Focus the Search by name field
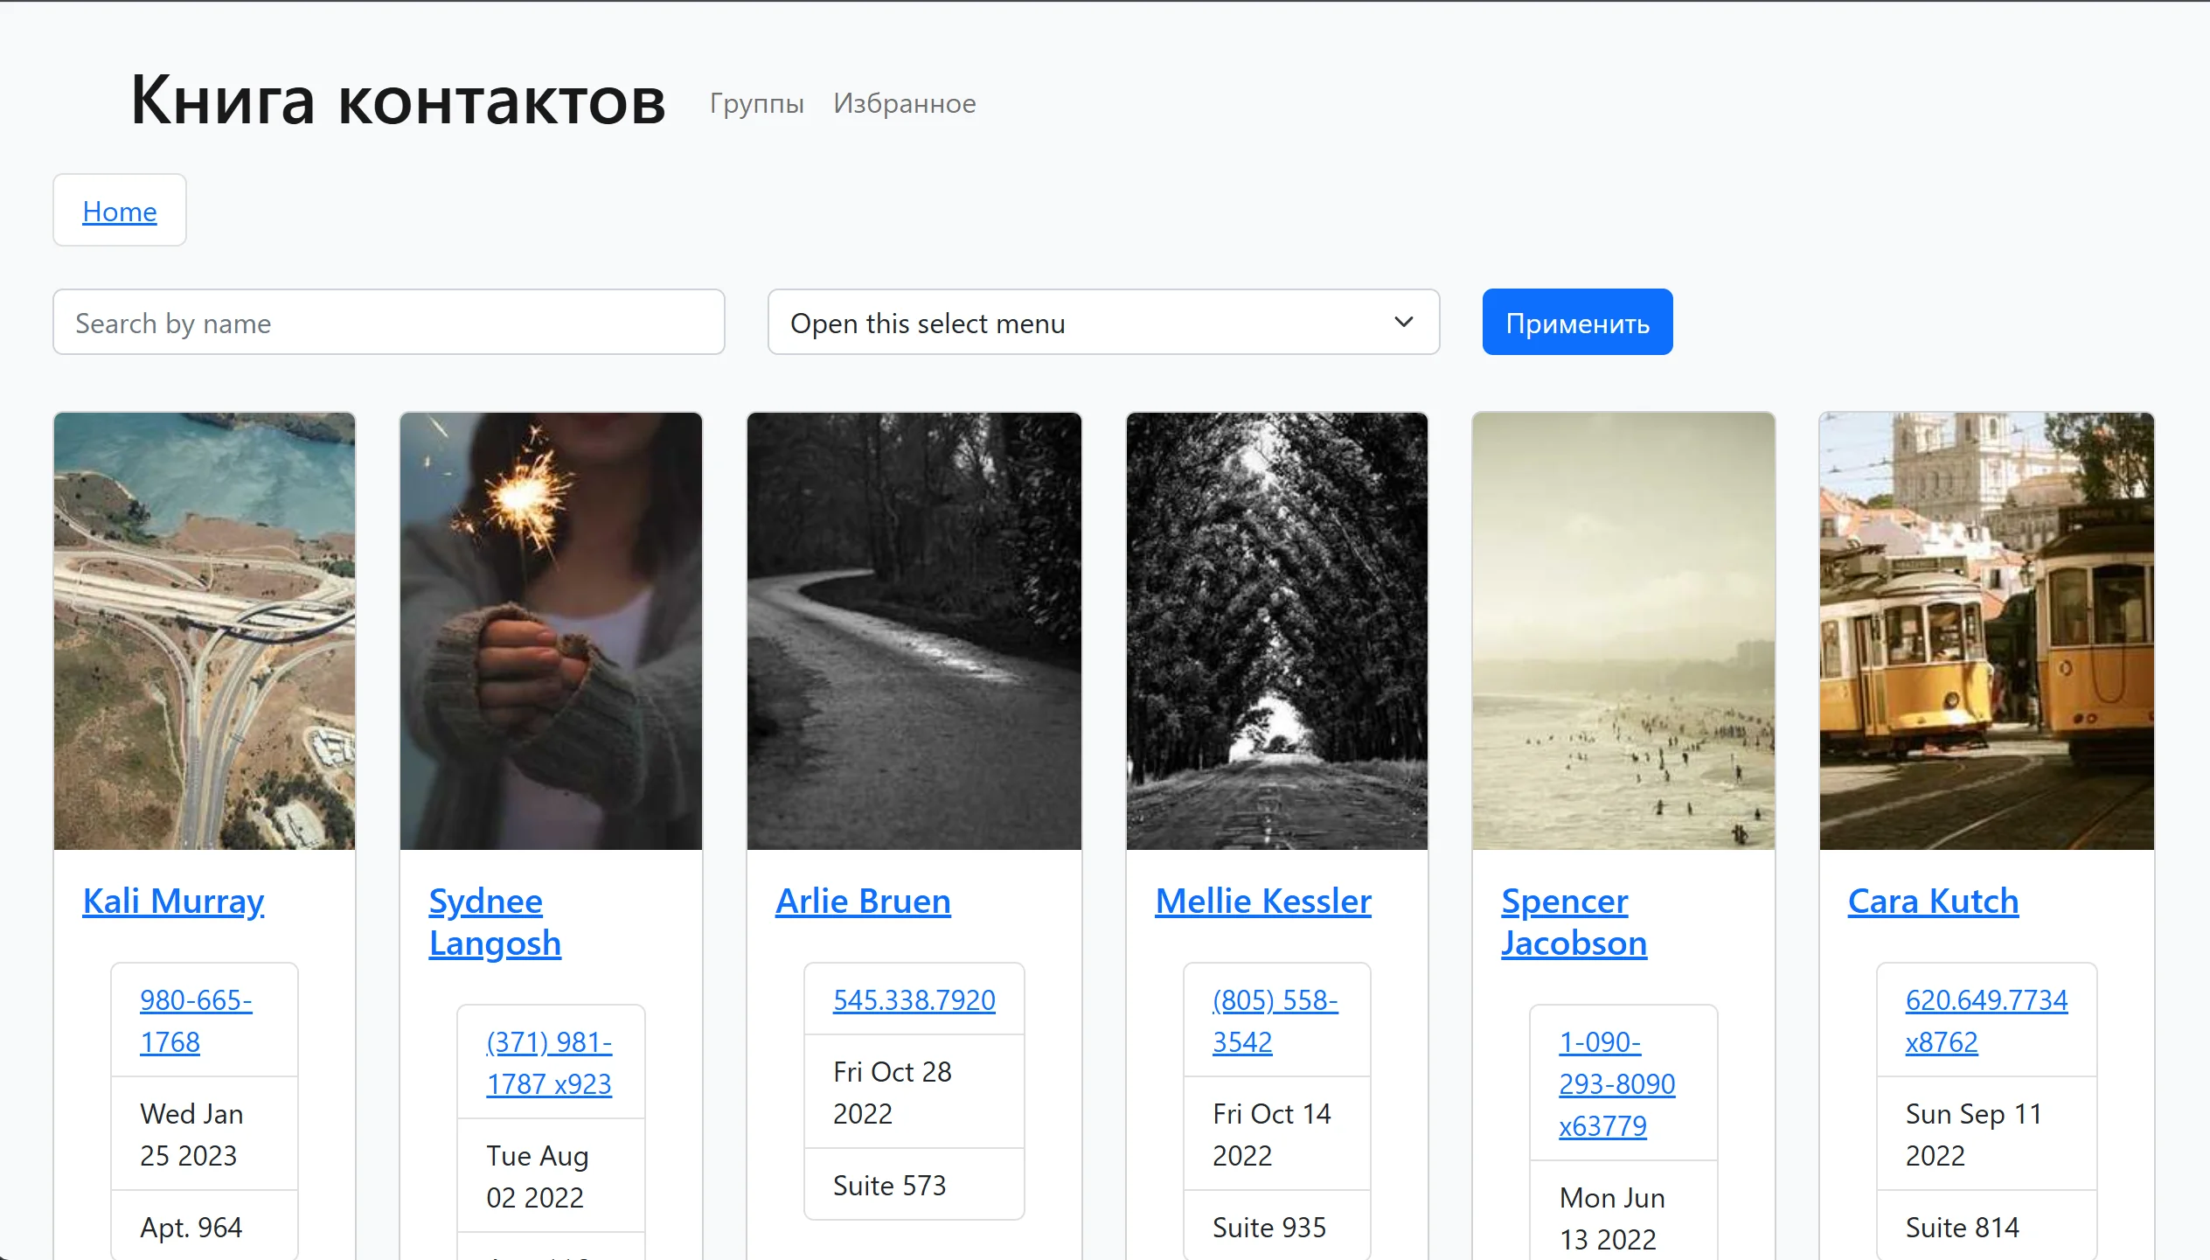This screenshot has height=1260, width=2210. [x=388, y=323]
